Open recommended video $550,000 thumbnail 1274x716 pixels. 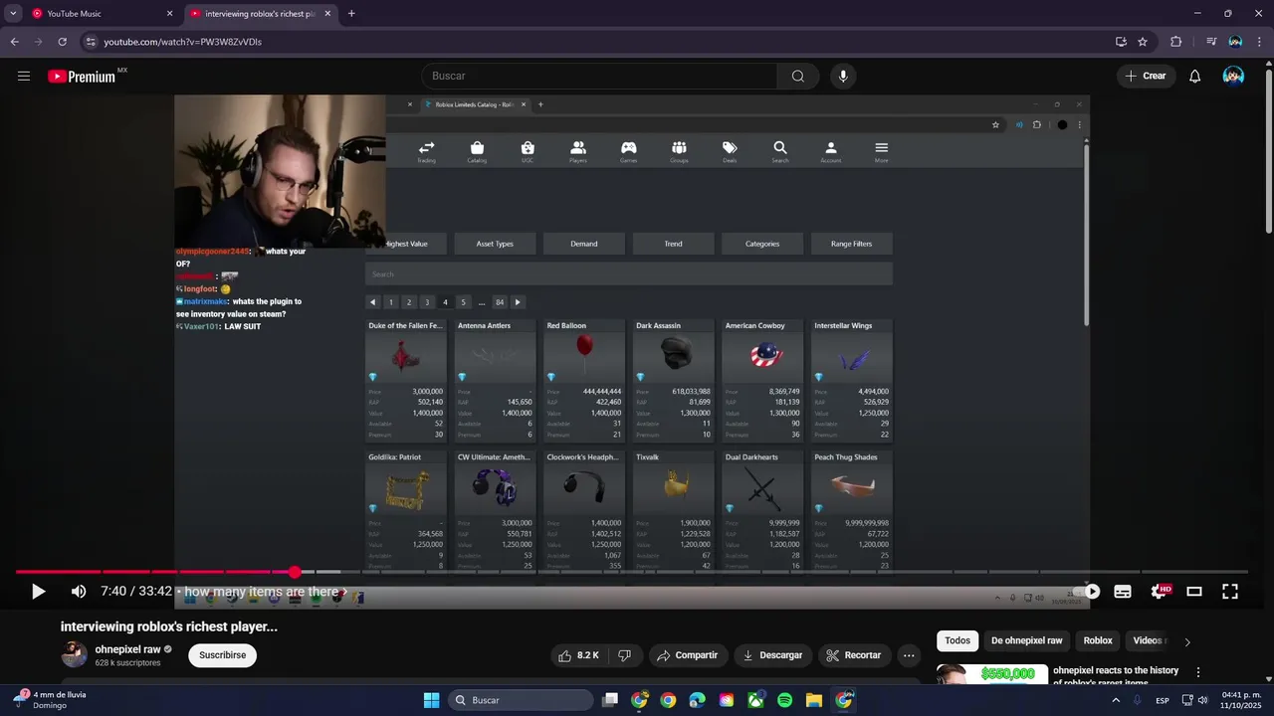coord(992,674)
